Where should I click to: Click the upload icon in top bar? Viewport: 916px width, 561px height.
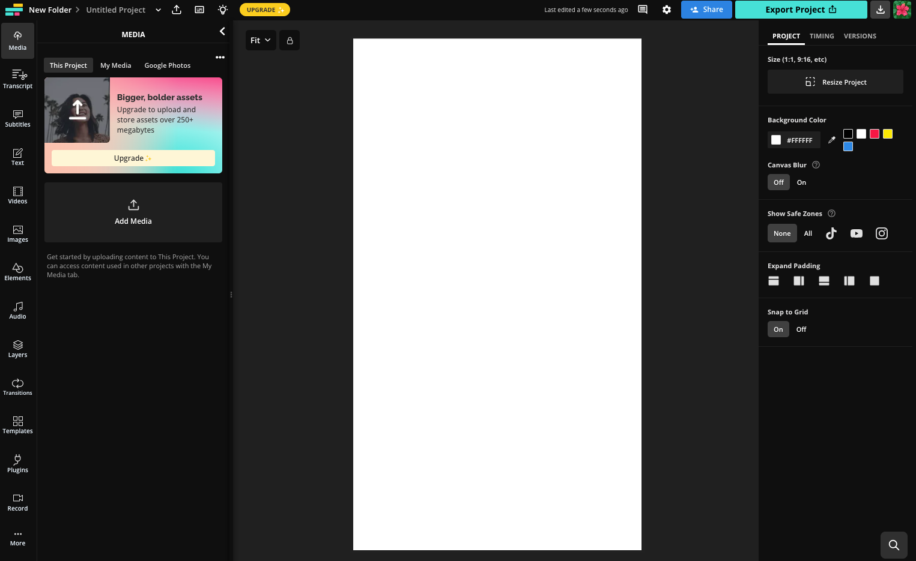click(177, 10)
